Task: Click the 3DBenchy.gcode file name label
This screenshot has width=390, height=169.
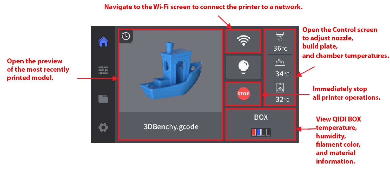Action: (x=171, y=127)
